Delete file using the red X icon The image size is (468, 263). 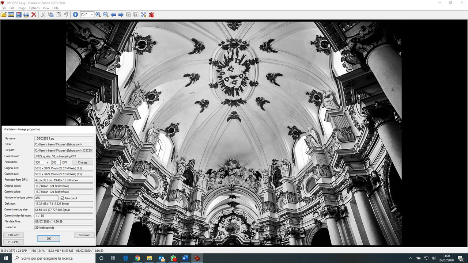(34, 15)
